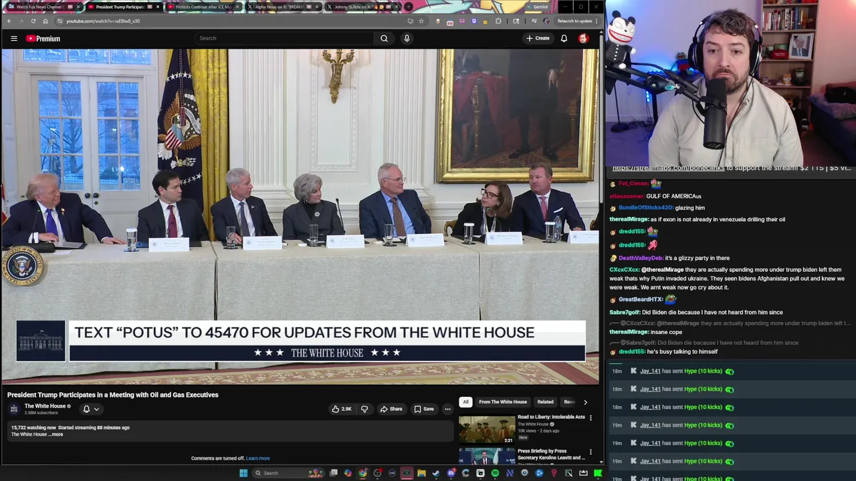Open more actions ellipsis under video
Viewport: 856px width, 481px height.
click(447, 409)
